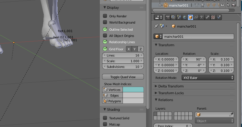The width and height of the screenshot is (242, 127).
Task: Click the orange armature icon of mainchar001 in outliner
Action: coord(165,5)
